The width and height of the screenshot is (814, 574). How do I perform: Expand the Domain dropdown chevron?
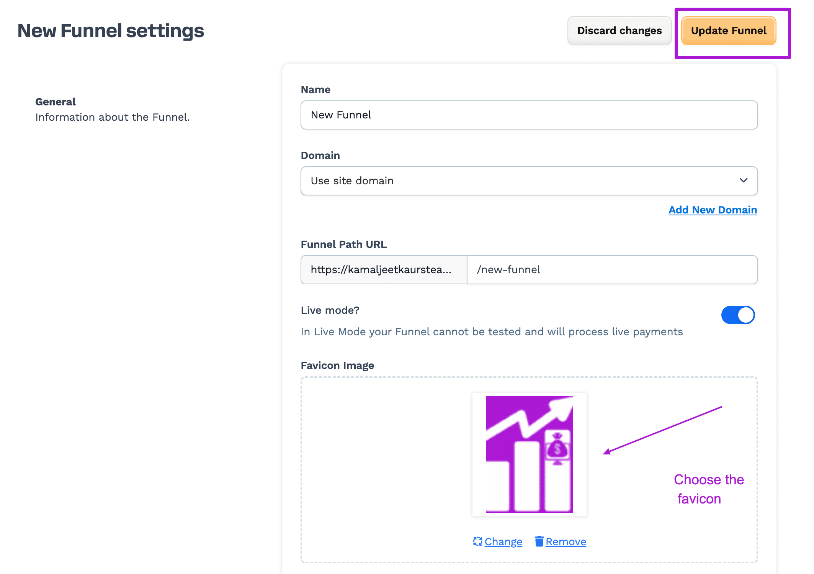tap(744, 180)
